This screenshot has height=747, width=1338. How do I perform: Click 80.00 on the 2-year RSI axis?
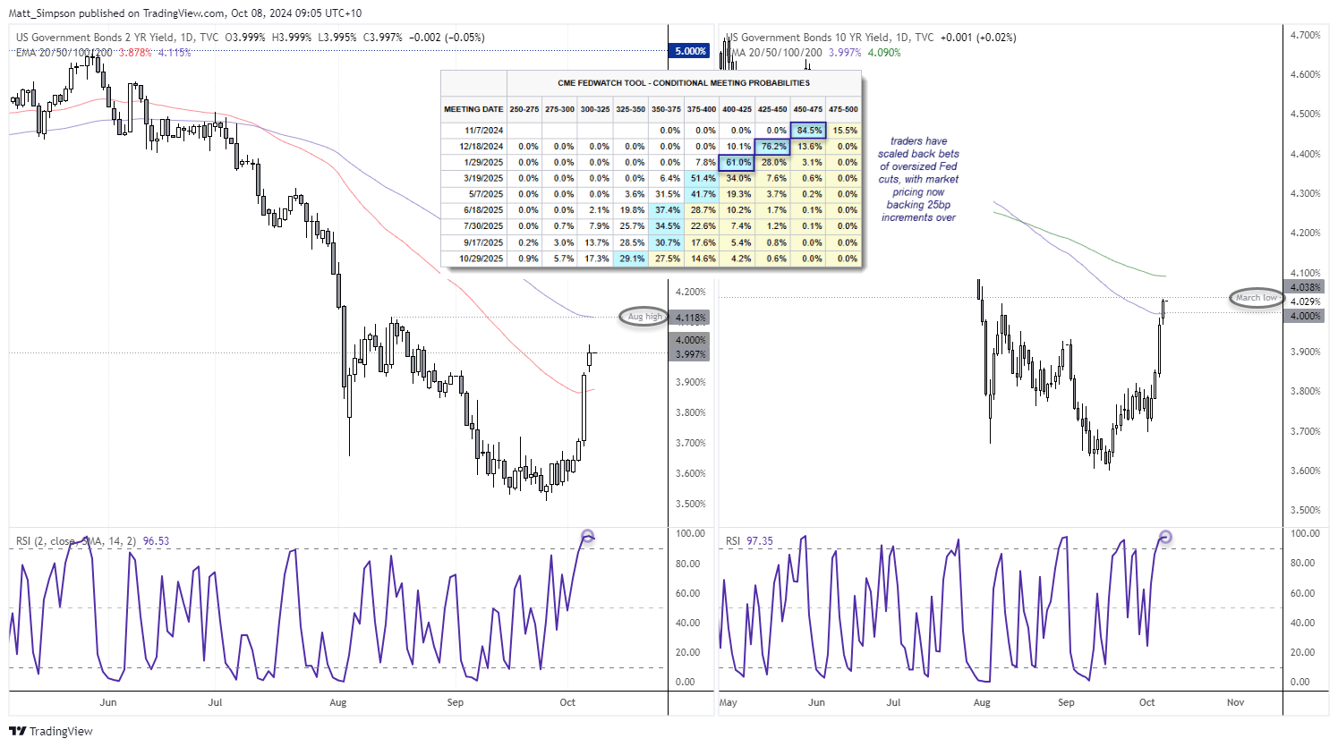pos(687,564)
